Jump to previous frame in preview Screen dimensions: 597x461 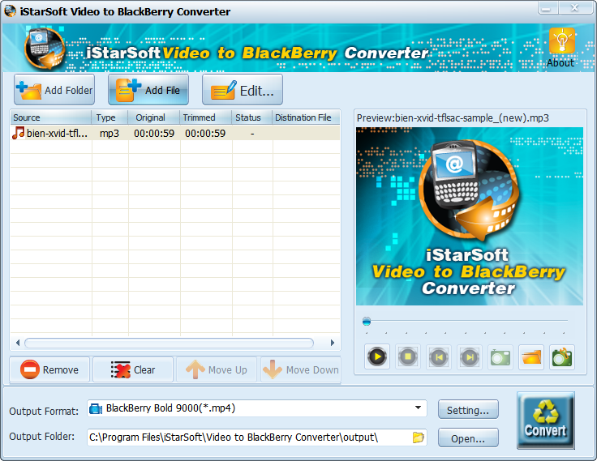click(439, 356)
